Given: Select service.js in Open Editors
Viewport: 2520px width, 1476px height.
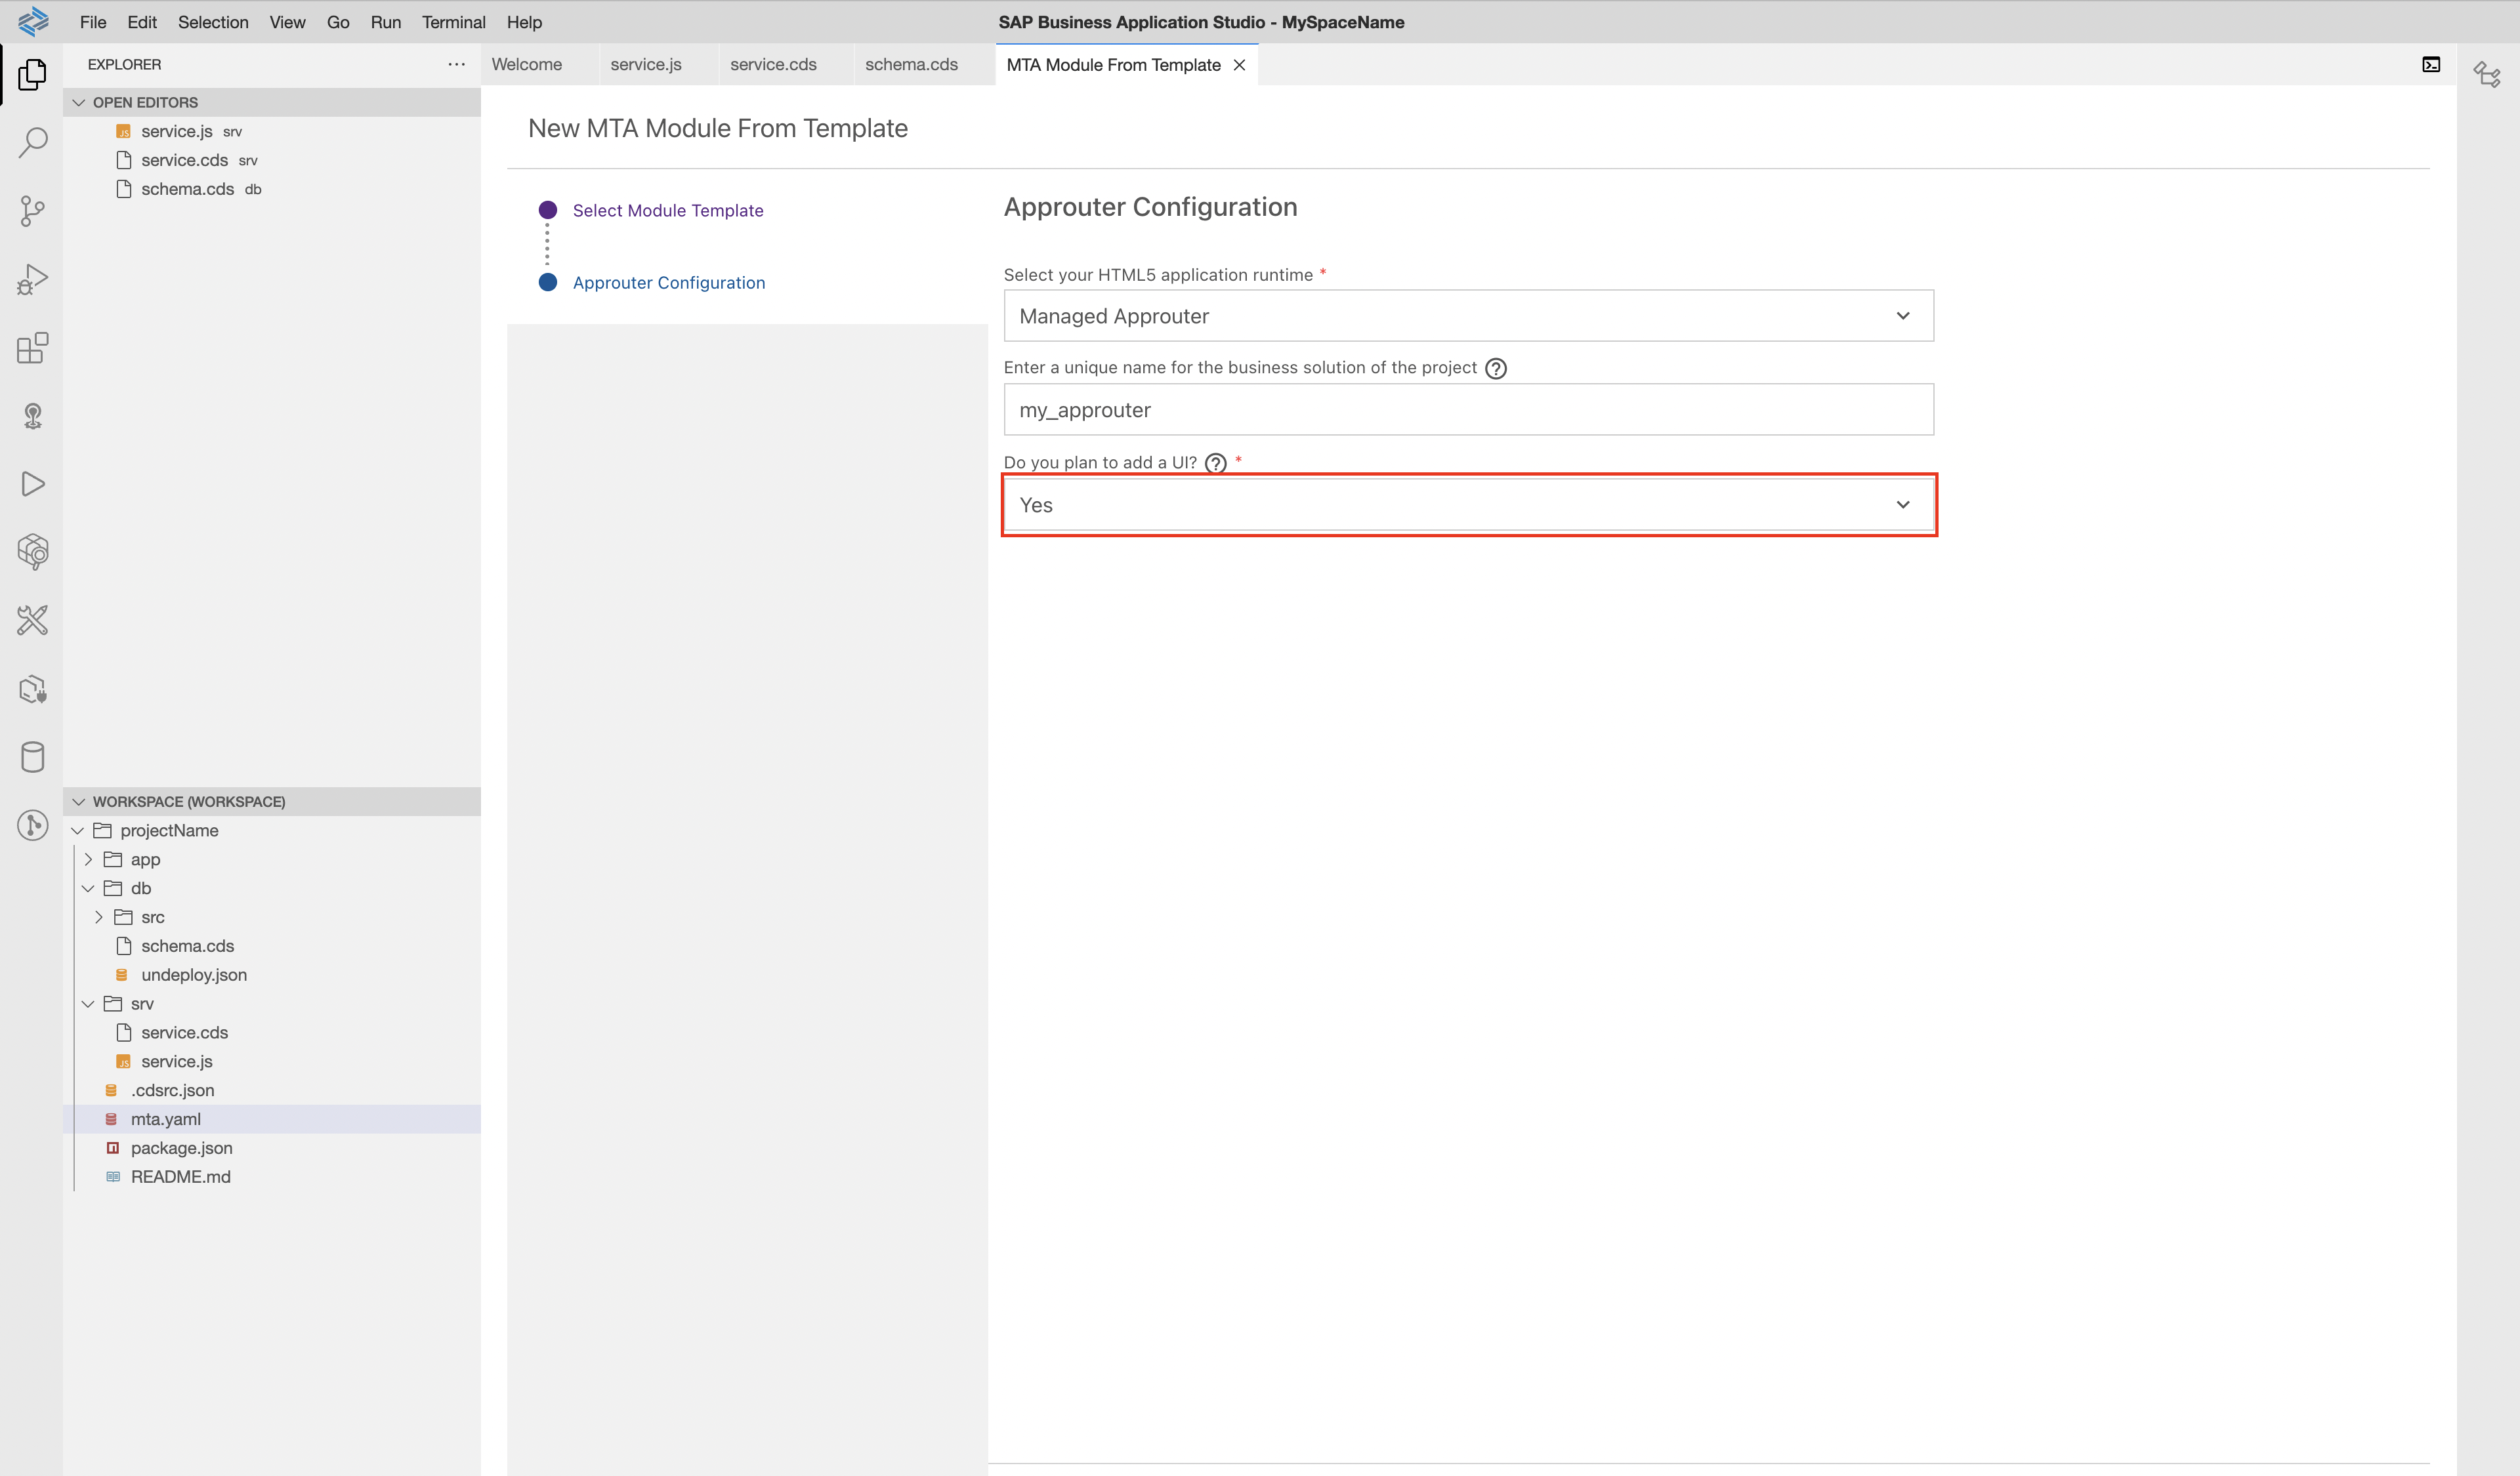Looking at the screenshot, I should pos(271,131).
